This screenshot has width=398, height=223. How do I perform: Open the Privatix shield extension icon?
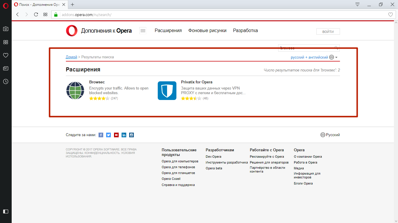pyautogui.click(x=167, y=91)
